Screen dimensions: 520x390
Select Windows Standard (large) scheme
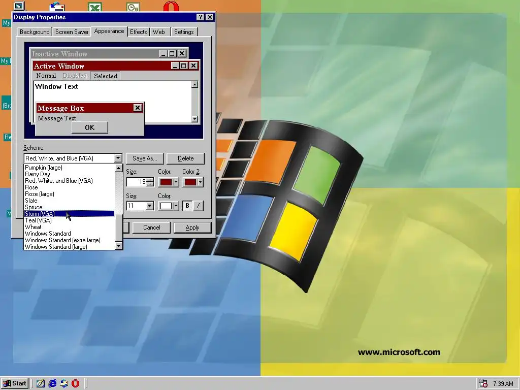tap(69, 247)
